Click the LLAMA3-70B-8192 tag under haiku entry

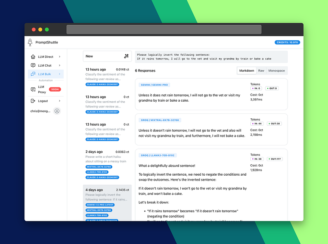(97, 172)
